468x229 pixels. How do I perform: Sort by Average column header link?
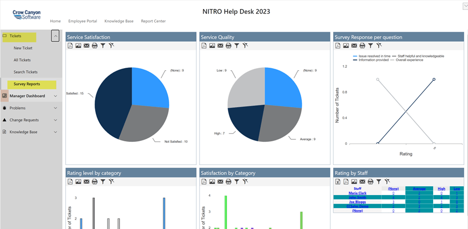(419, 189)
